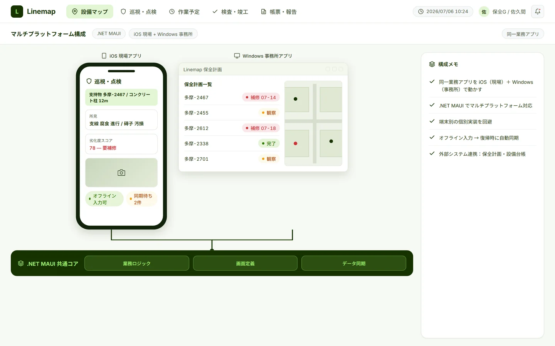Click the 画面定義 module button
Image resolution: width=555 pixels, height=346 pixels.
click(x=245, y=263)
